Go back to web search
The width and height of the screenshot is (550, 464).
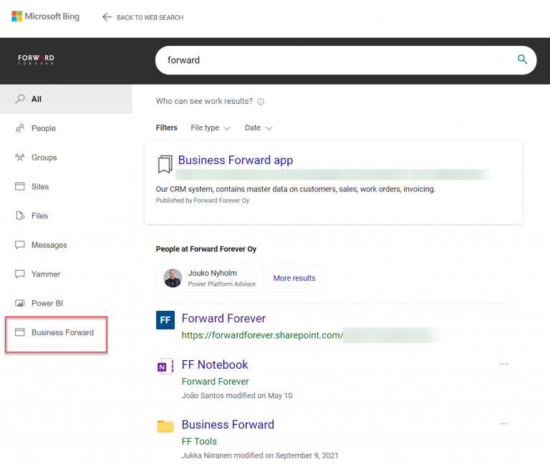pyautogui.click(x=143, y=17)
